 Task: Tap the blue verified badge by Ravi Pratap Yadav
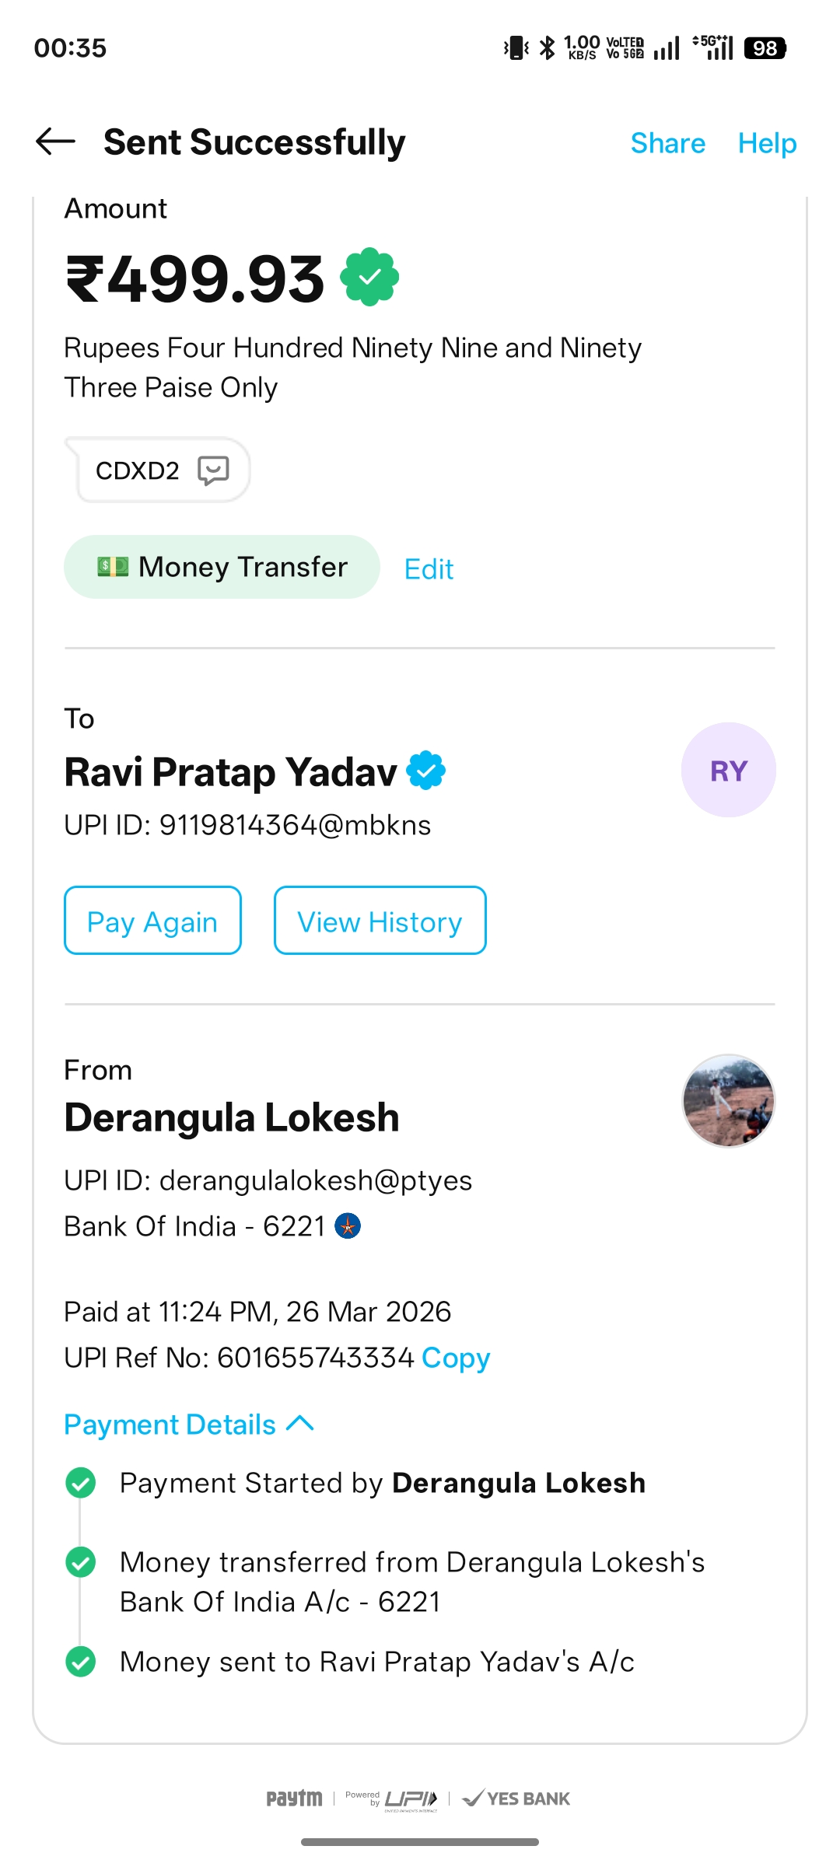(426, 771)
